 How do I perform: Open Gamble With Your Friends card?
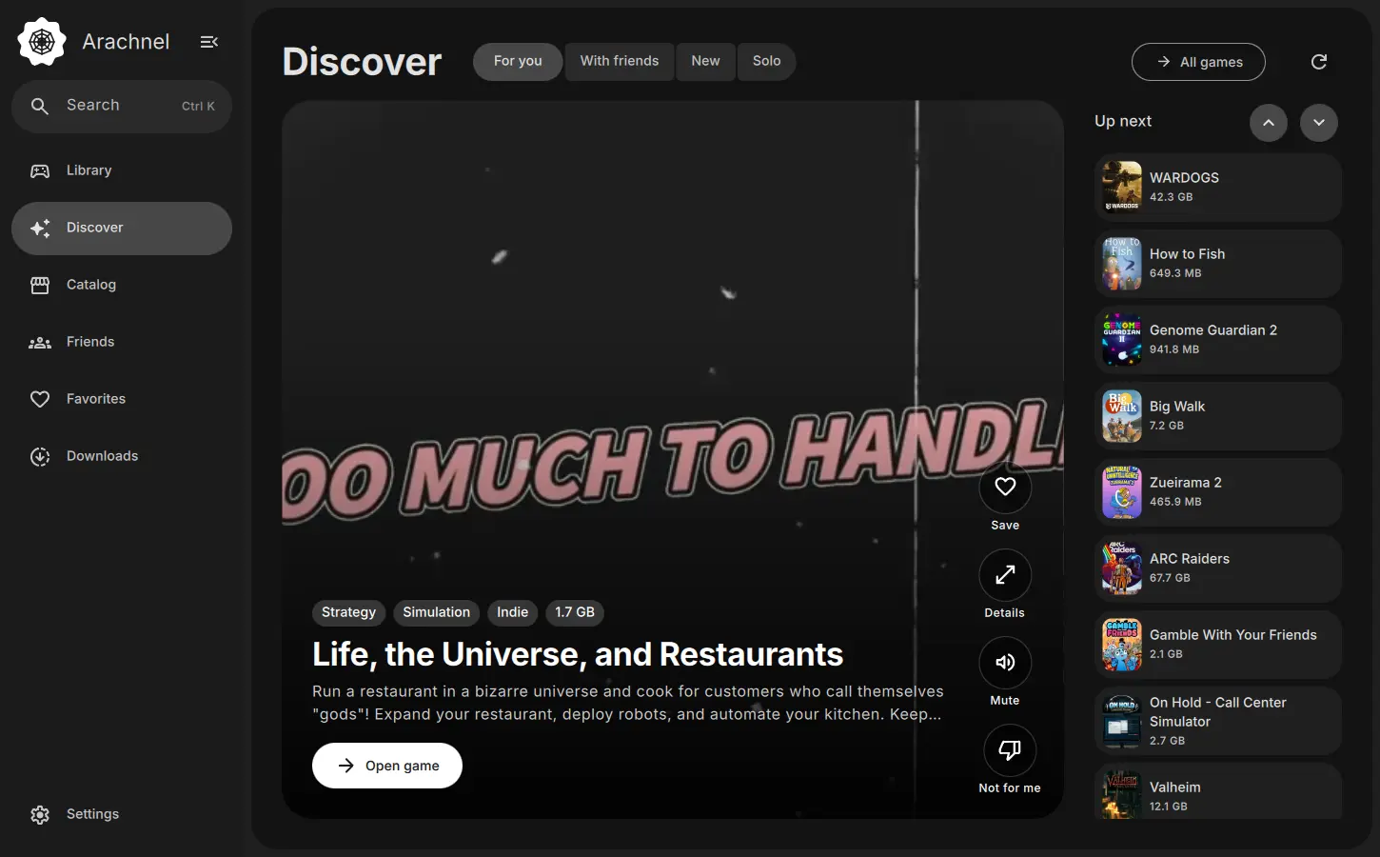1218,645
